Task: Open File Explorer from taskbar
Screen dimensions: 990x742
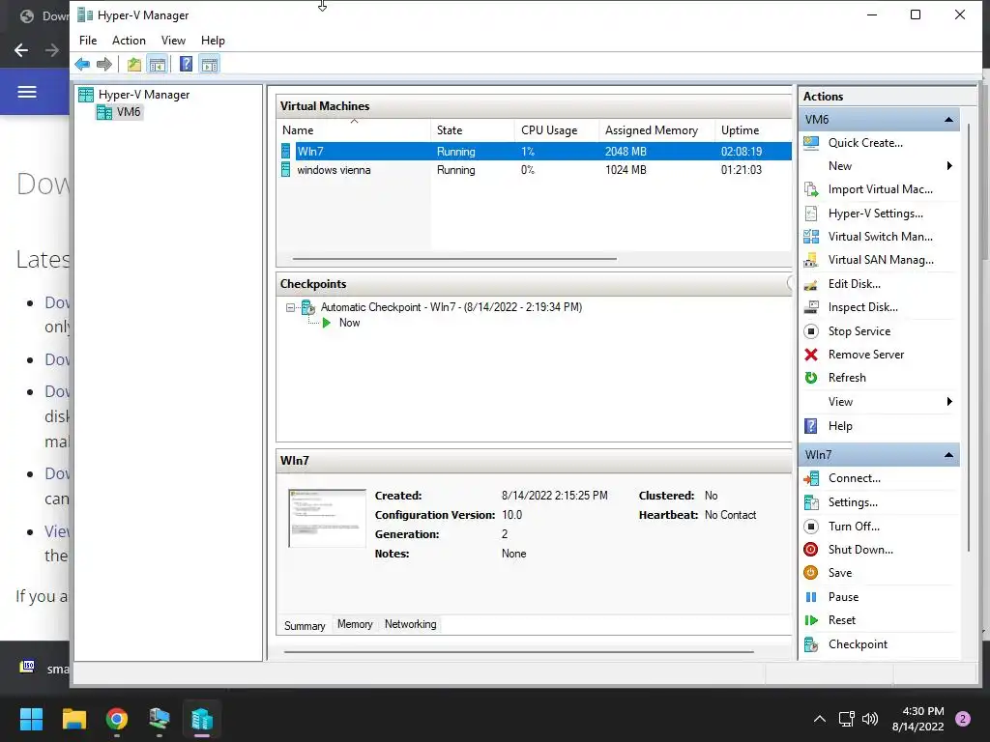Action: (x=73, y=719)
